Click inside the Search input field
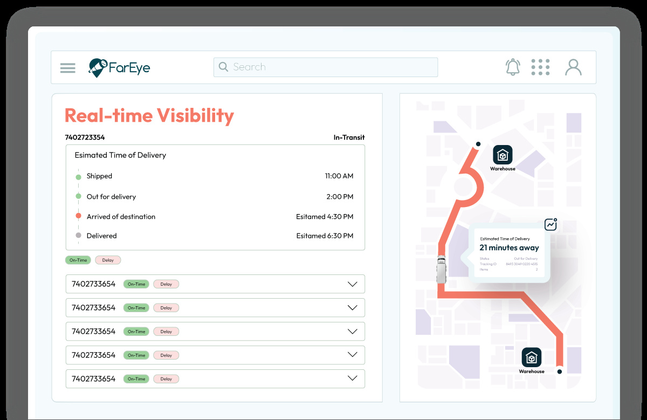 pos(323,67)
